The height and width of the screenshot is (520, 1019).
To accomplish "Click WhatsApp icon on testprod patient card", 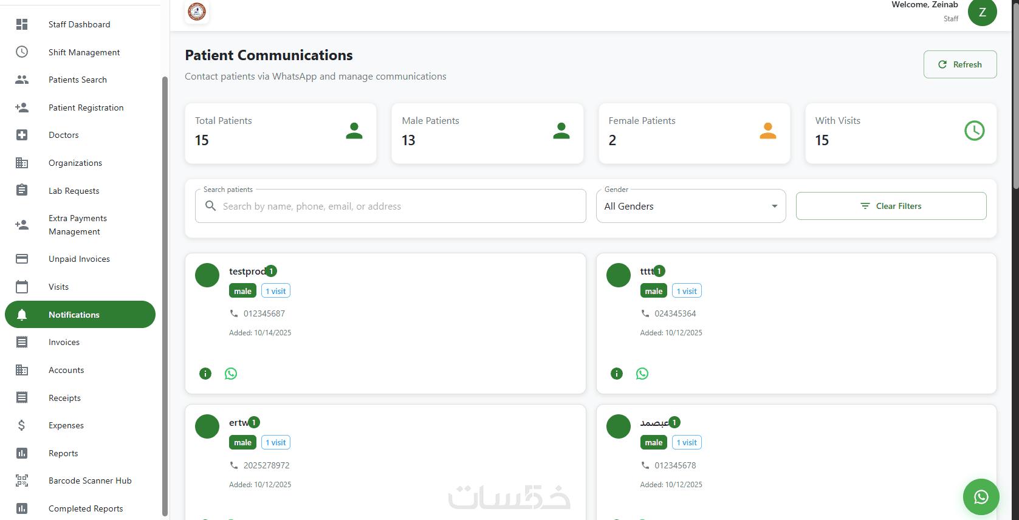I will point(231,374).
